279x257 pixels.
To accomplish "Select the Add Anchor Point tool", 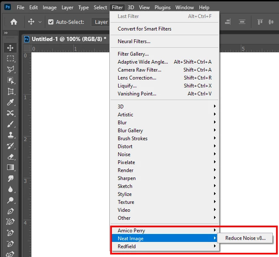I will pos(10,233).
